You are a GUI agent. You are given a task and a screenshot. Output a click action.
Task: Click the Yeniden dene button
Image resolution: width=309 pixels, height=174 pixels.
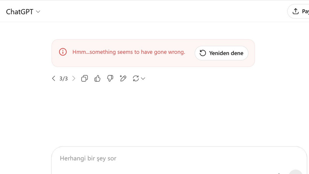222,53
